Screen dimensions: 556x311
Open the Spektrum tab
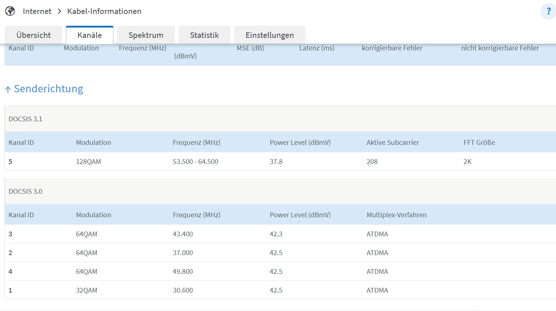[x=146, y=35]
